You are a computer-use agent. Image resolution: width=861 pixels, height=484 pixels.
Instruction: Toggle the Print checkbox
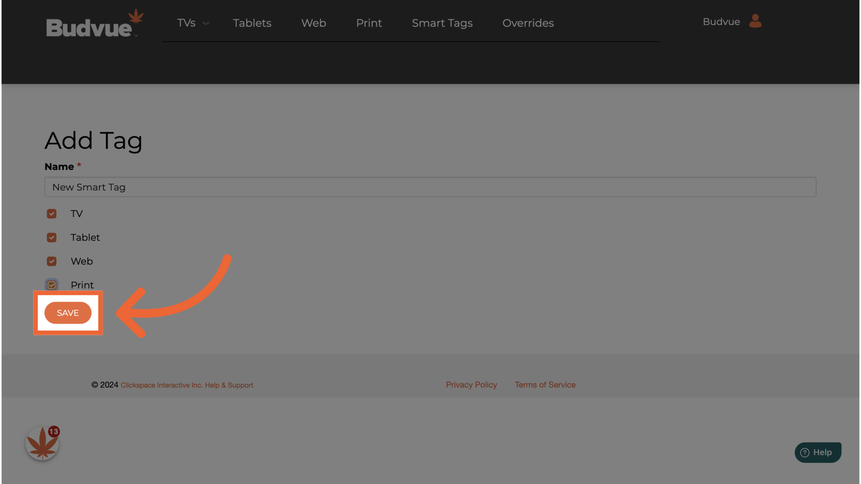coord(52,285)
